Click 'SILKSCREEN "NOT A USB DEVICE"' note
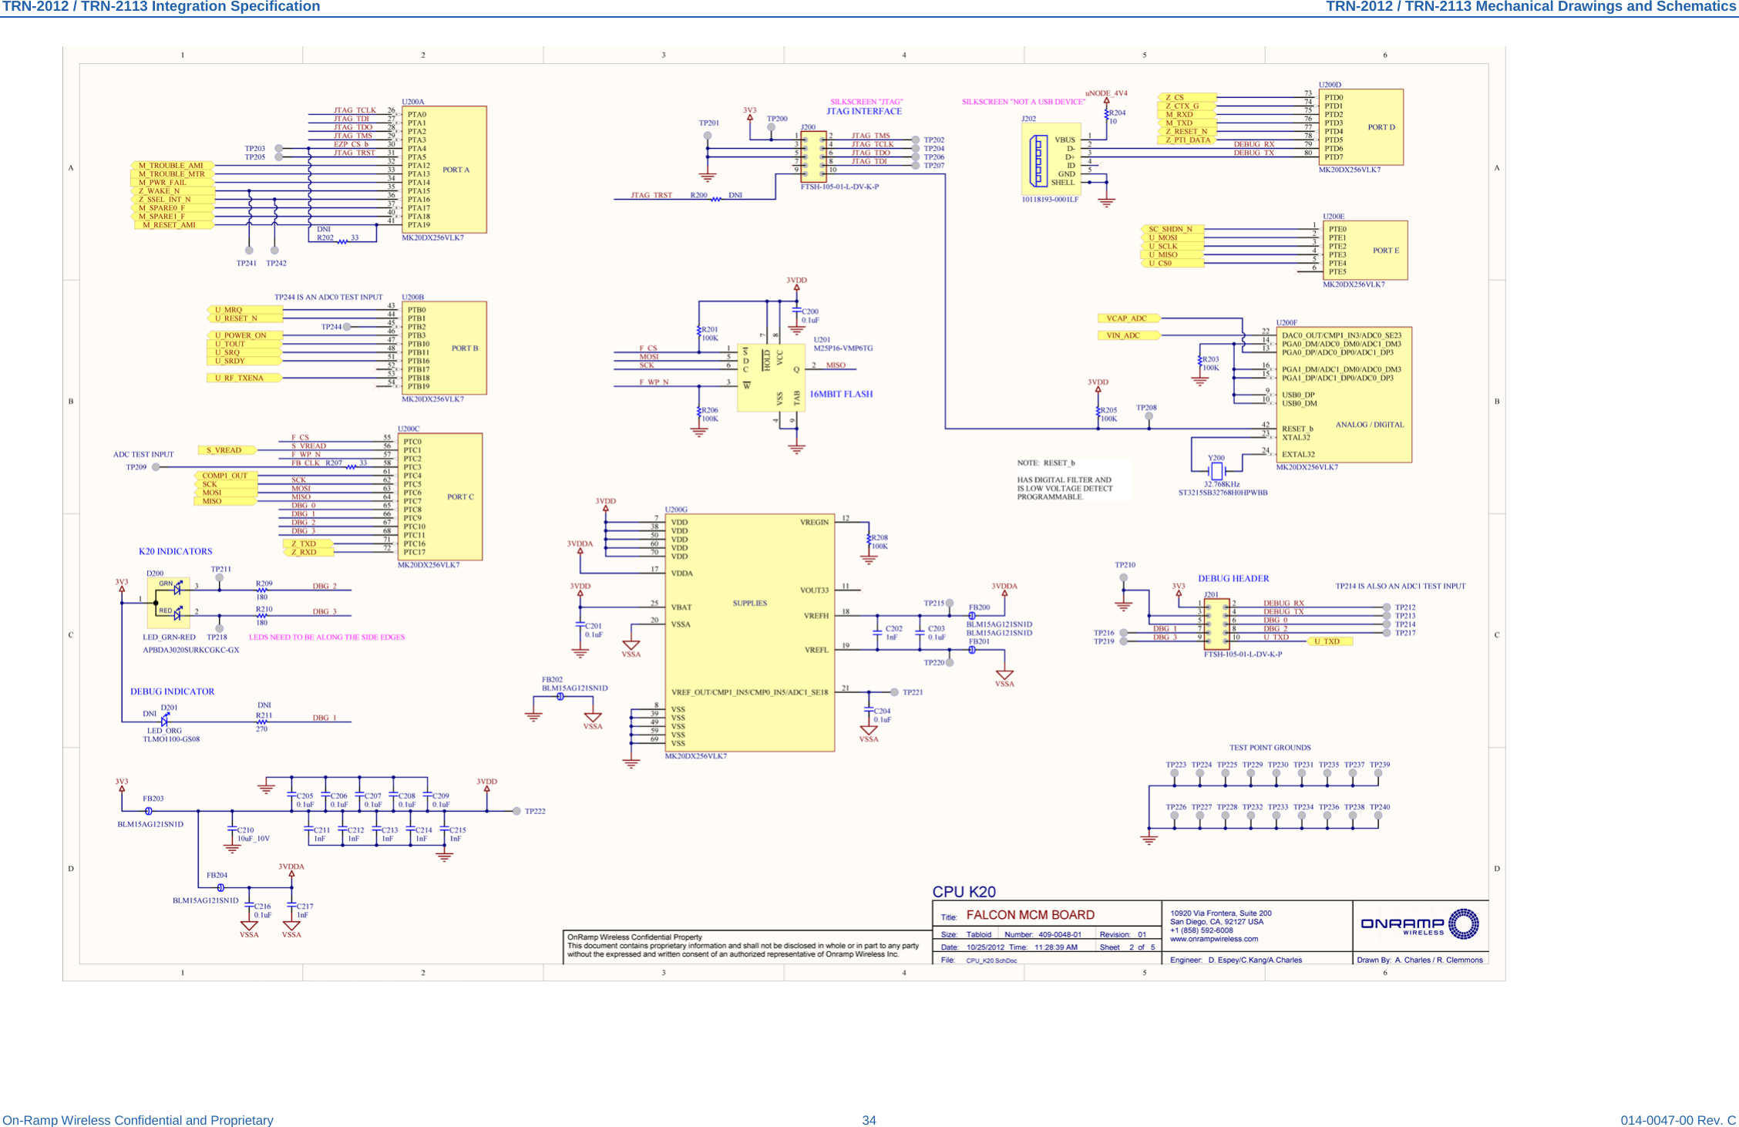The image size is (1739, 1127). 1023,102
